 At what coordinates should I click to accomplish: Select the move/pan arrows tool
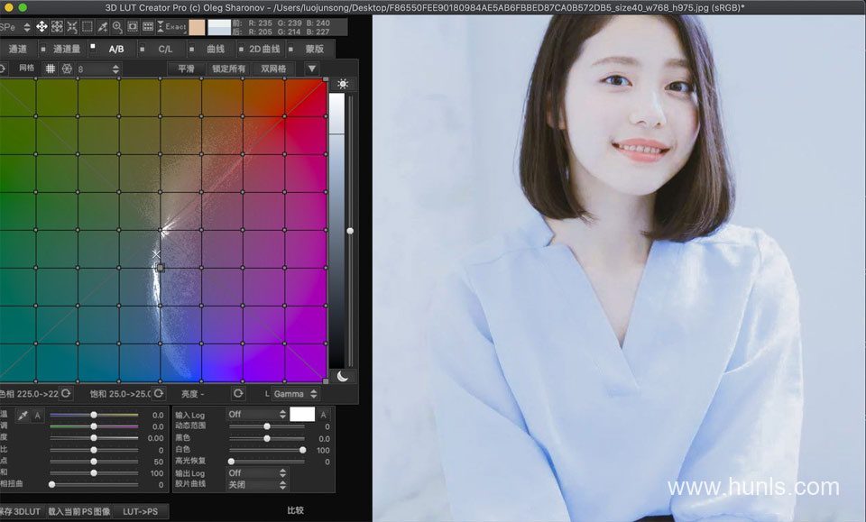click(41, 26)
